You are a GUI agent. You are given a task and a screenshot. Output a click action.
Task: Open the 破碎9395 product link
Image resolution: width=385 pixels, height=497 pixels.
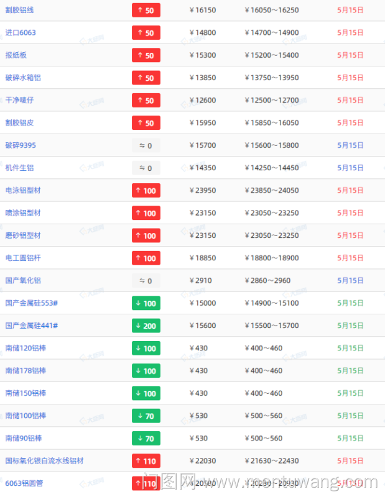coord(21,145)
